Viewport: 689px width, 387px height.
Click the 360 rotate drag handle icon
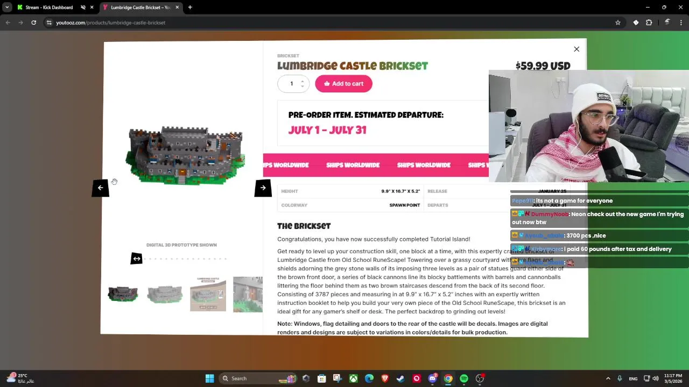pyautogui.click(x=137, y=259)
